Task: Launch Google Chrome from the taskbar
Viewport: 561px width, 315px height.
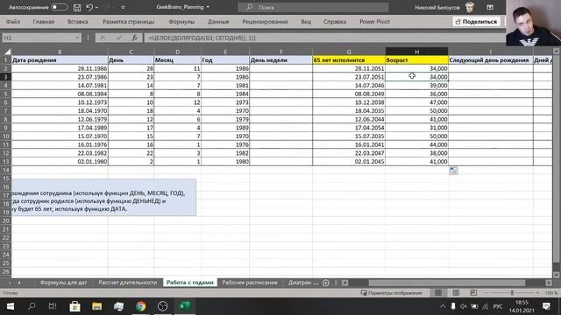Action: pos(140,306)
